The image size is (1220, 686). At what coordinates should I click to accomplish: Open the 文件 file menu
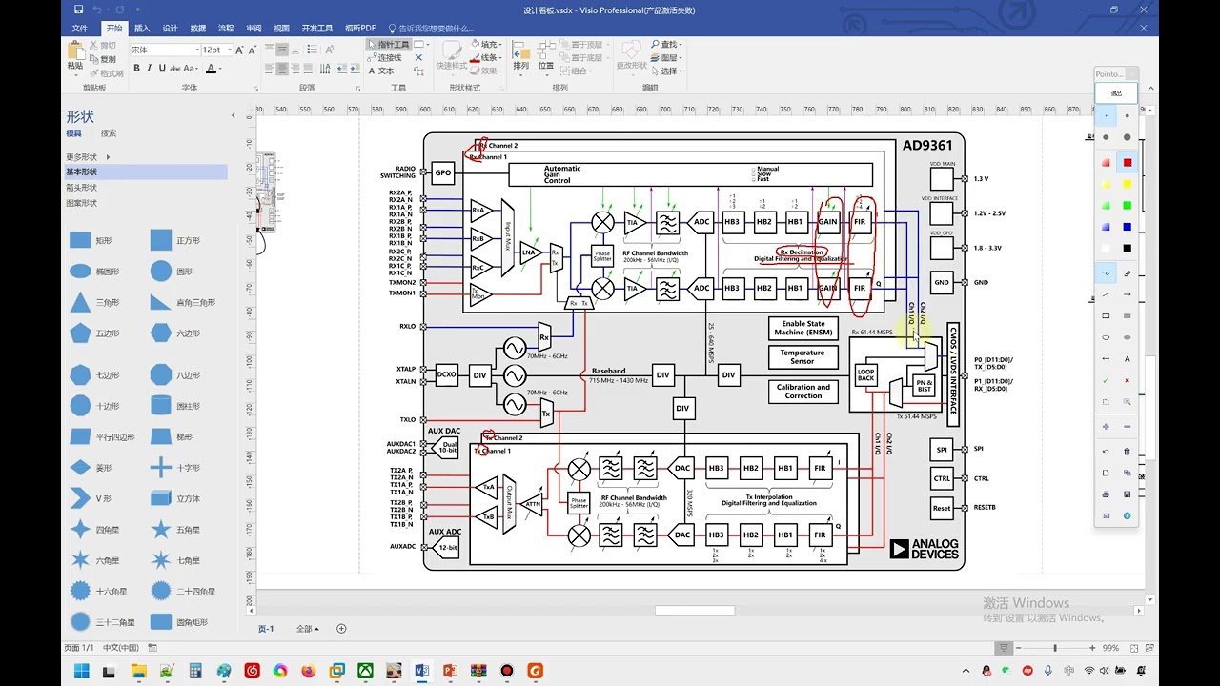tap(80, 29)
